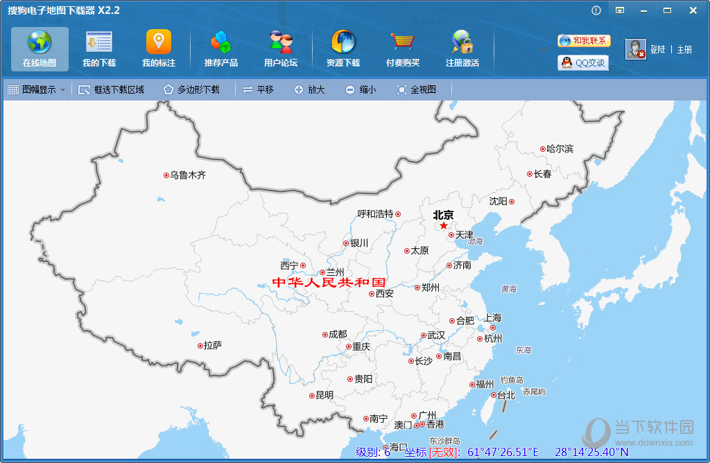This screenshot has width=710, height=463.
Task: Select 多边形下载 polygon download tool
Action: [x=191, y=89]
